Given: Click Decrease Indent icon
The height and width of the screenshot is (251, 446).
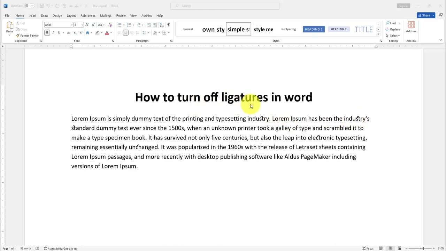Looking at the screenshot, I should [x=149, y=25].
